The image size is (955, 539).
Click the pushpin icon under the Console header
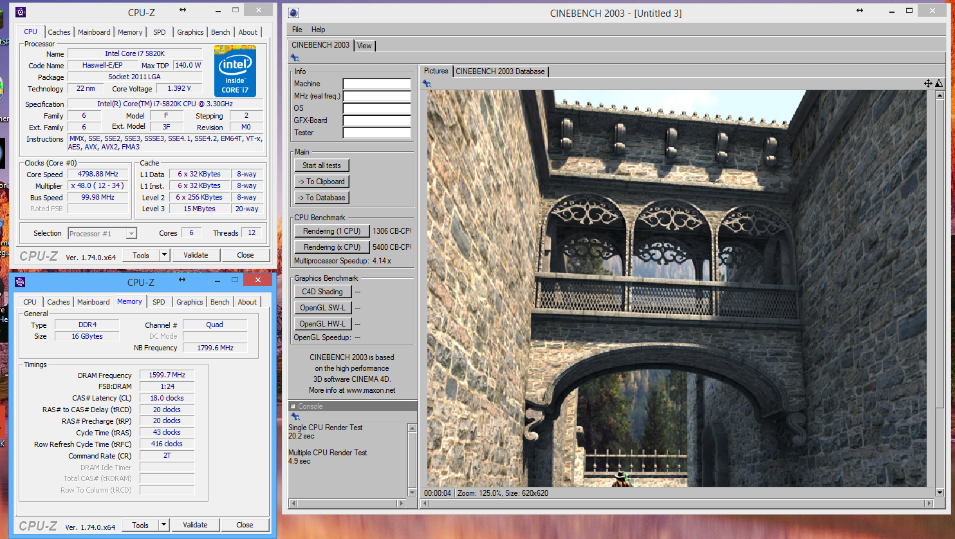pos(295,417)
